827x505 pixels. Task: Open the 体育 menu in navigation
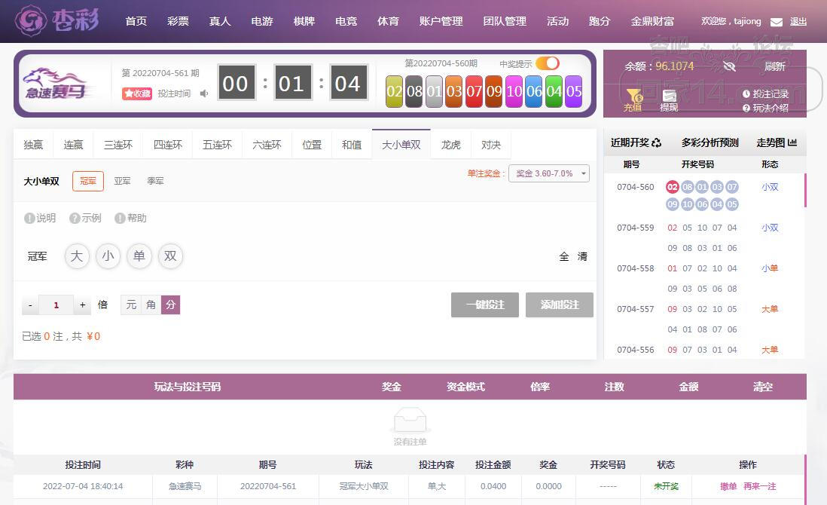[388, 21]
